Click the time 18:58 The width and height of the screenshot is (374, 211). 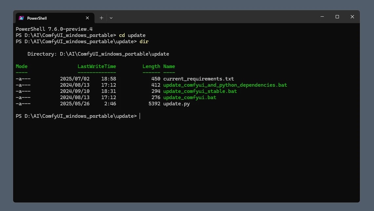click(x=108, y=79)
